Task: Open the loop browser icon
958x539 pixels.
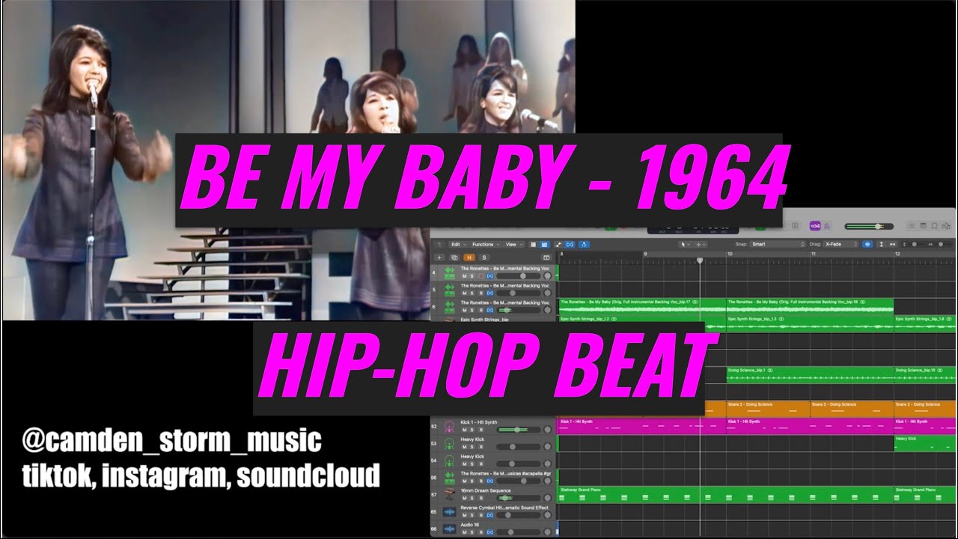Action: click(x=934, y=226)
